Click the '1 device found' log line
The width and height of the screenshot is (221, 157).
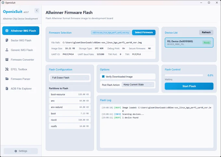click(x=120, y=118)
